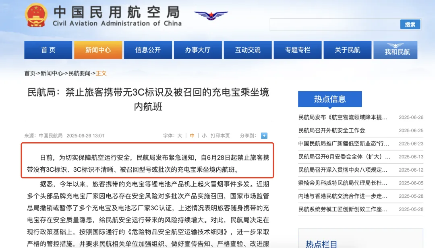Viewport: 435px width, 248px height.
Task: Open the 我和民航 nav button with bird icon
Action: pos(396,50)
